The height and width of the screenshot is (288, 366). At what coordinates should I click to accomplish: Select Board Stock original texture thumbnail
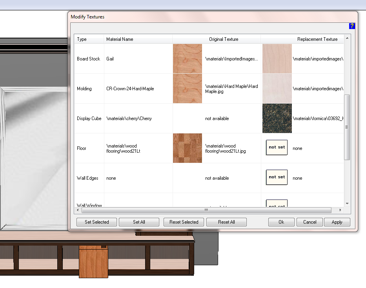tap(188, 59)
